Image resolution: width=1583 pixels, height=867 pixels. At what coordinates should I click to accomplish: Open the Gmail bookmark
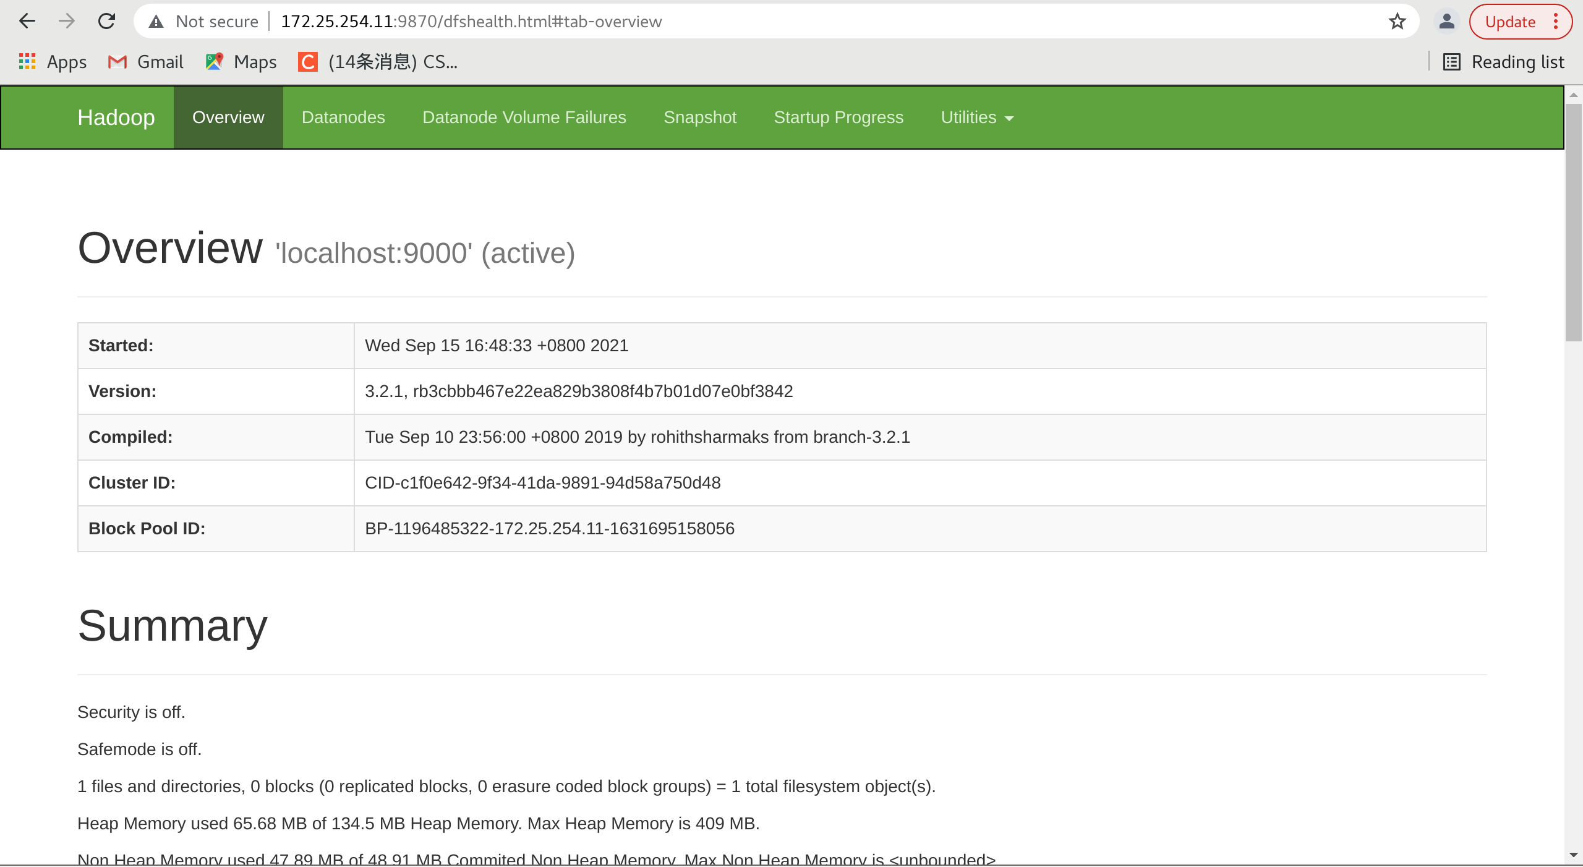146,62
